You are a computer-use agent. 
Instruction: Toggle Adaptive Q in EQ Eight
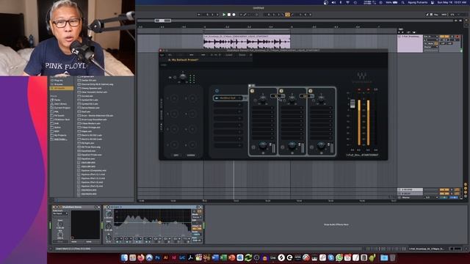tap(197, 229)
